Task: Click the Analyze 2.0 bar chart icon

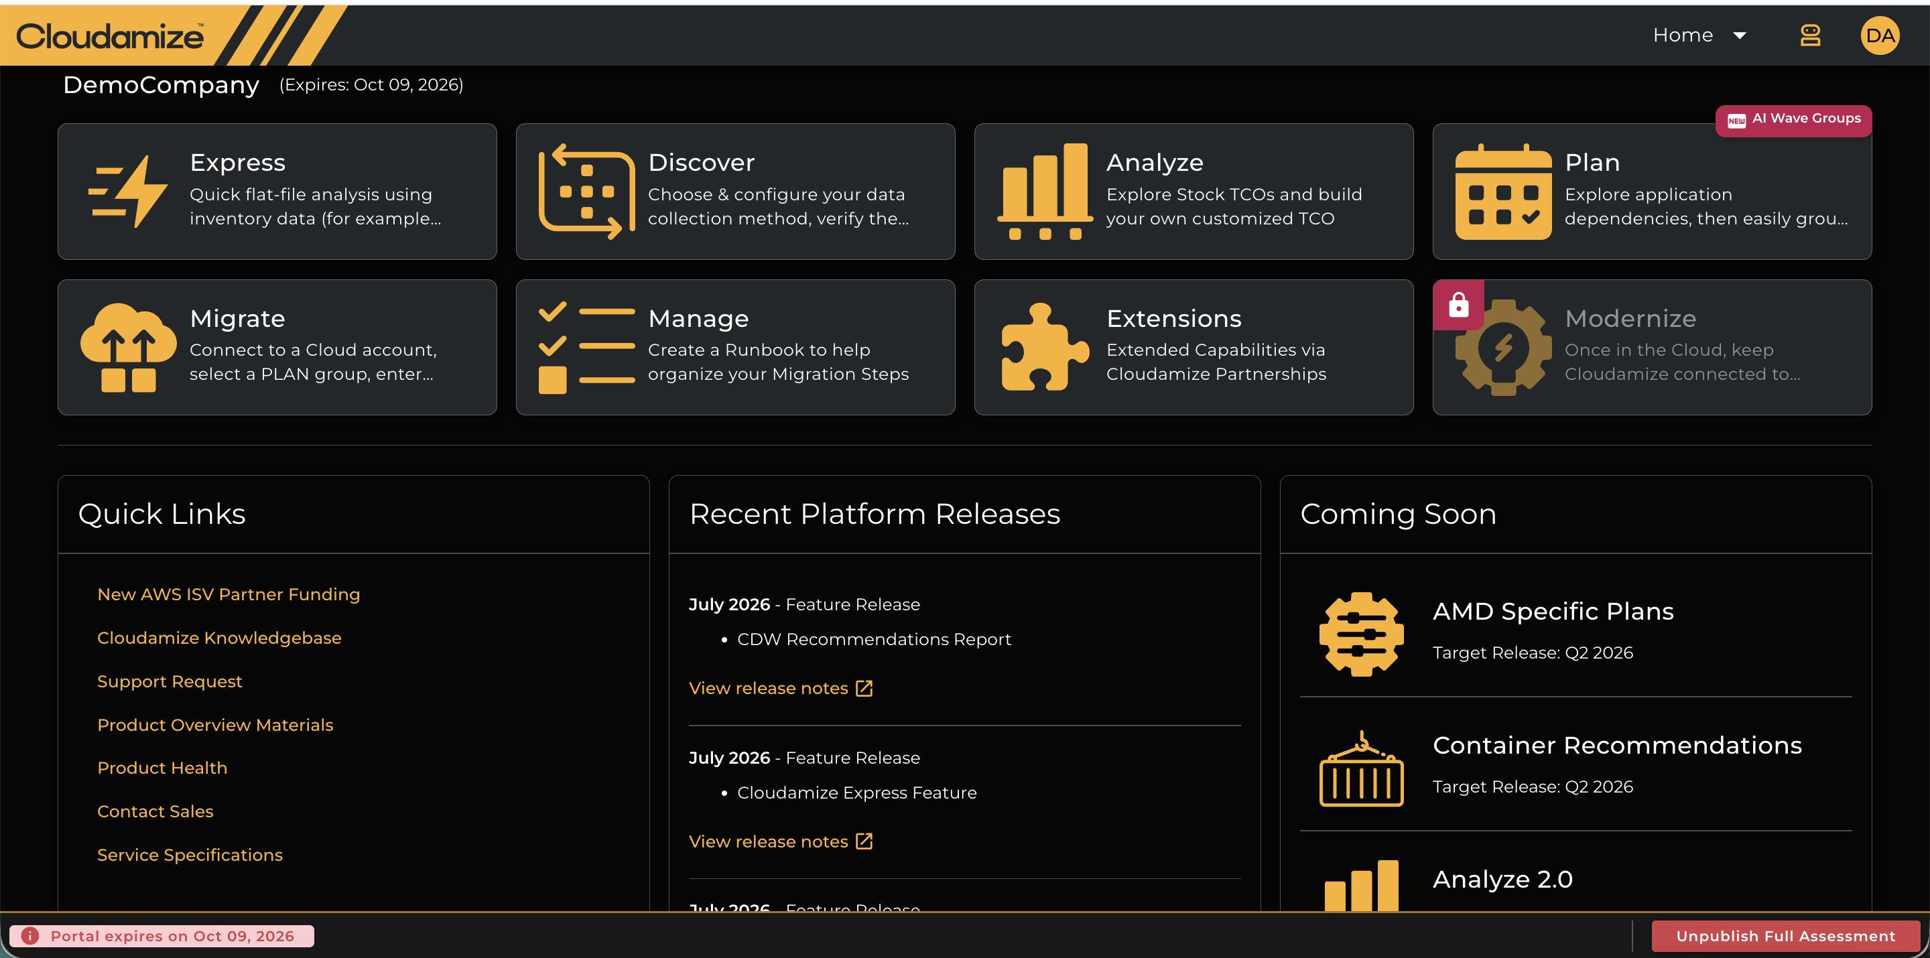Action: (x=1360, y=886)
